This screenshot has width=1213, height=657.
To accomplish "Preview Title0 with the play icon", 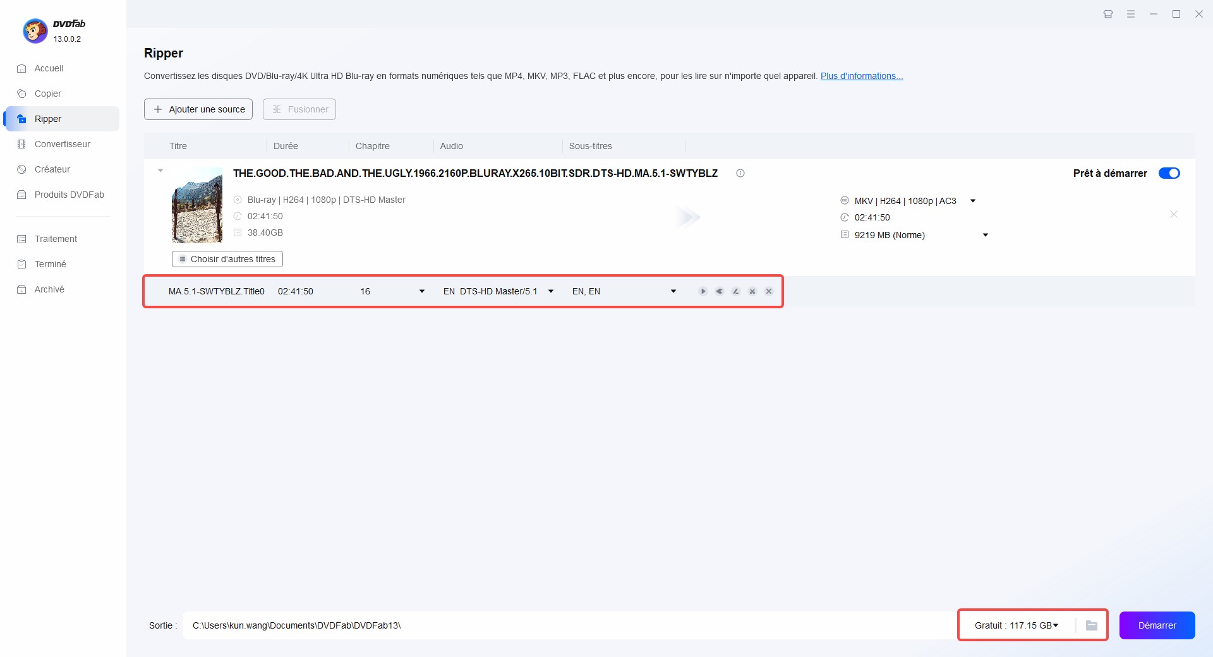I will pyautogui.click(x=703, y=291).
